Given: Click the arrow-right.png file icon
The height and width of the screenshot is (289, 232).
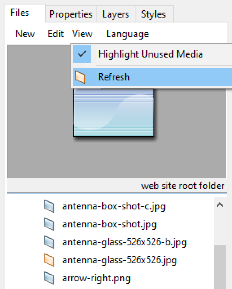Looking at the screenshot, I should pyautogui.click(x=49, y=278).
